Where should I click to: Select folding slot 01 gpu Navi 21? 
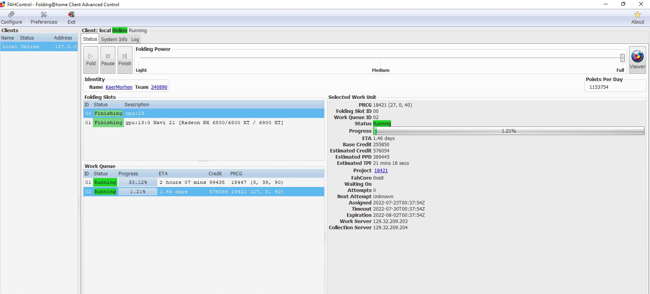click(x=204, y=123)
